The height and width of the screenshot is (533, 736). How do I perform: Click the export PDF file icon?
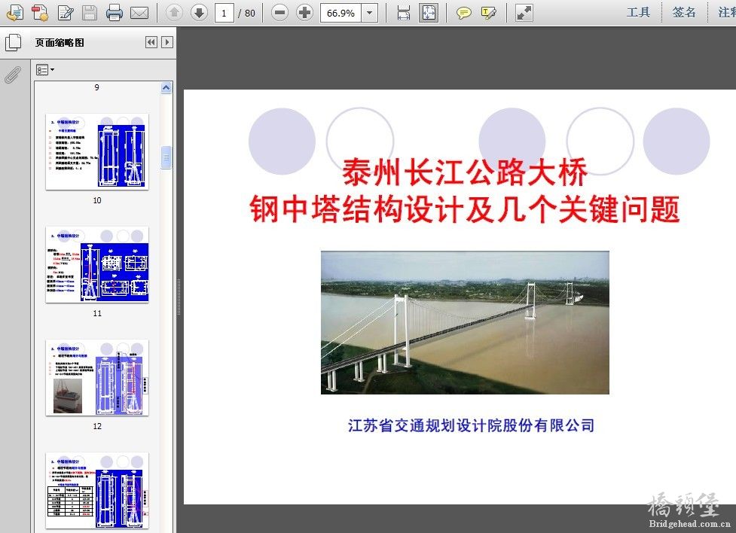[x=15, y=13]
